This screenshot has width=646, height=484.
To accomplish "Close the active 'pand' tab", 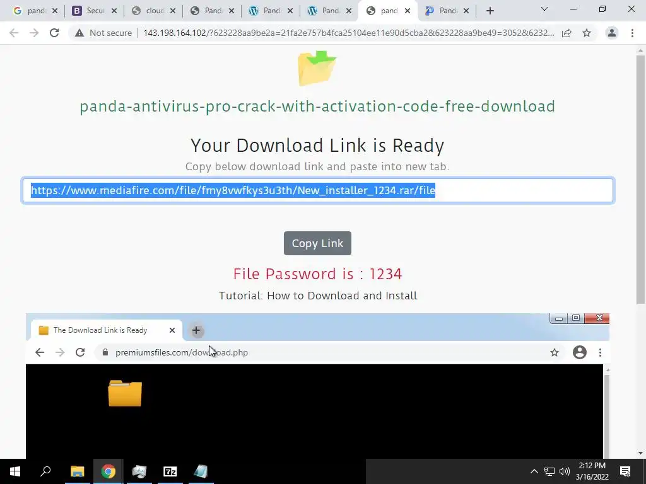I will [408, 11].
